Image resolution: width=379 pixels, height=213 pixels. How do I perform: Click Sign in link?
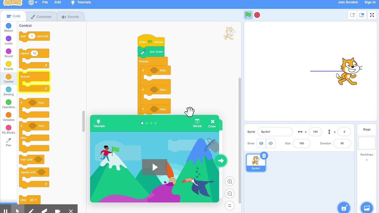370,2
